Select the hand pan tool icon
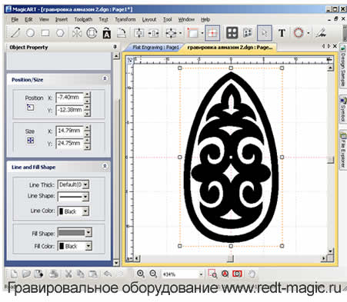Screen dimensions: 347x302 pyautogui.click(x=252, y=274)
